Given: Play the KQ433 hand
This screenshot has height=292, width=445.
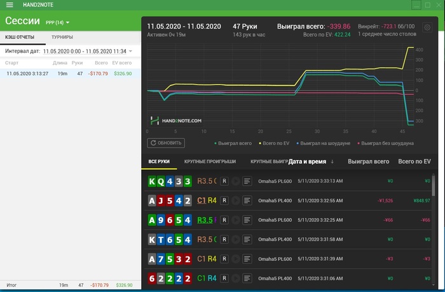Looking at the screenshot, I should (x=236, y=181).
